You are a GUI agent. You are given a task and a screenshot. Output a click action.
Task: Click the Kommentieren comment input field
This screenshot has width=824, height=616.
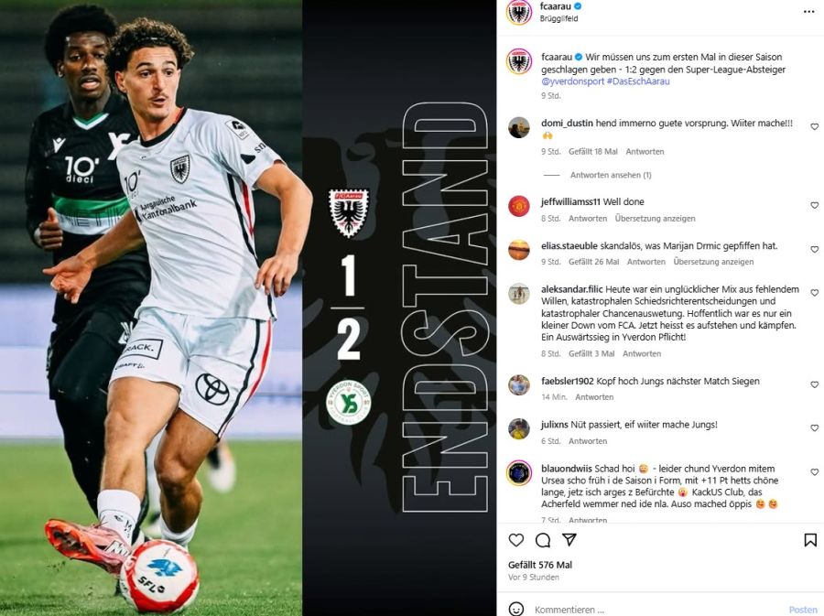tap(656, 610)
